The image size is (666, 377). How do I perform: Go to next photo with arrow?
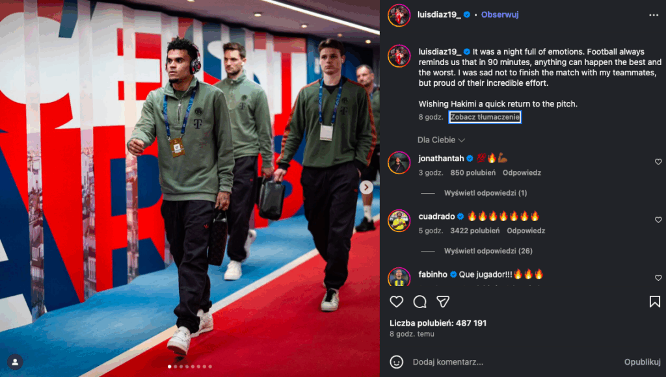pyautogui.click(x=366, y=187)
